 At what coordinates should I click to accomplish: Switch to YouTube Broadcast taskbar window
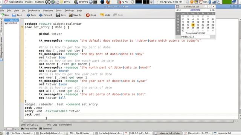(20, 133)
